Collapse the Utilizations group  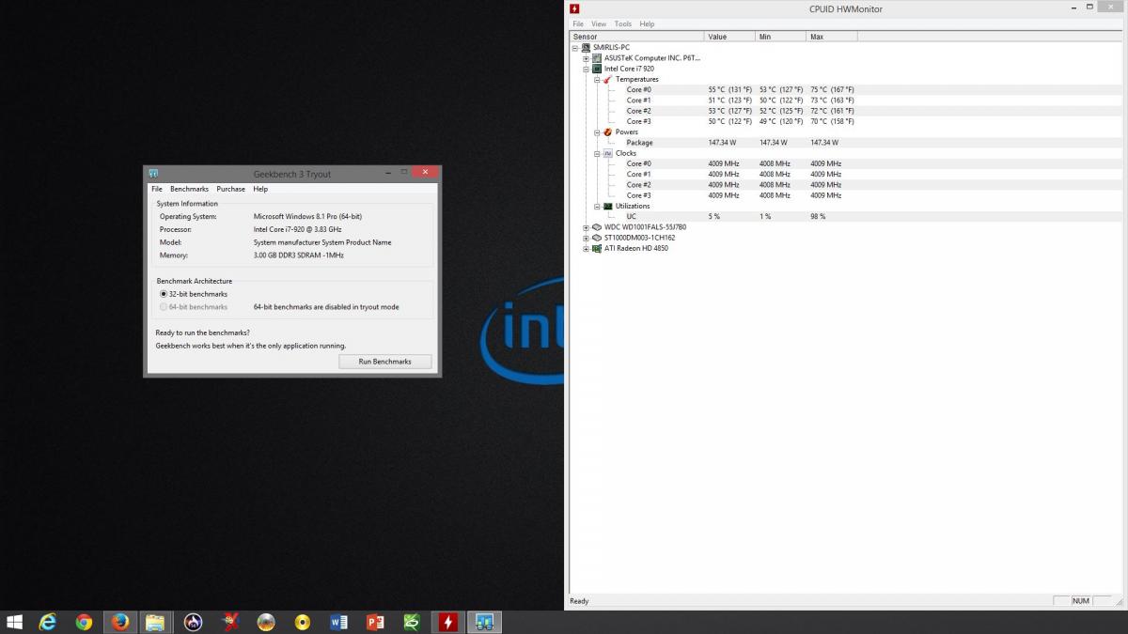tap(596, 206)
